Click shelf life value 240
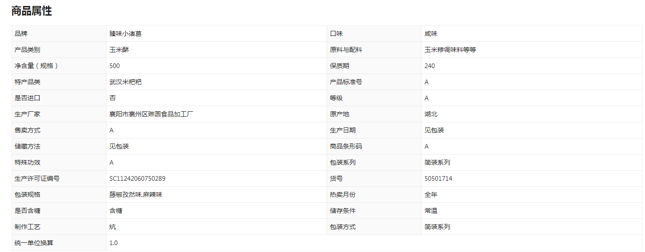This screenshot has width=645, height=252. [x=430, y=66]
